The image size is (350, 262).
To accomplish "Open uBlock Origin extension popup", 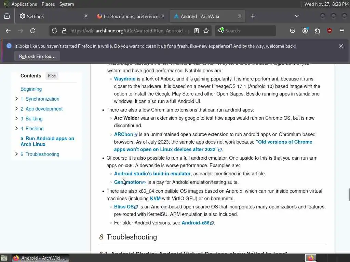I will click(329, 31).
